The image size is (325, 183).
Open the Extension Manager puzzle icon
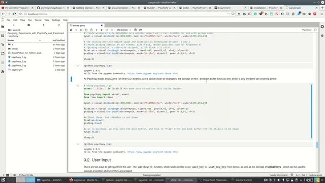(3, 72)
